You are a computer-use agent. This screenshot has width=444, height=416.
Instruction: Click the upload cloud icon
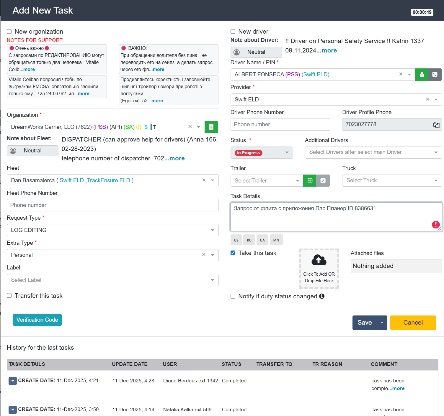click(319, 260)
